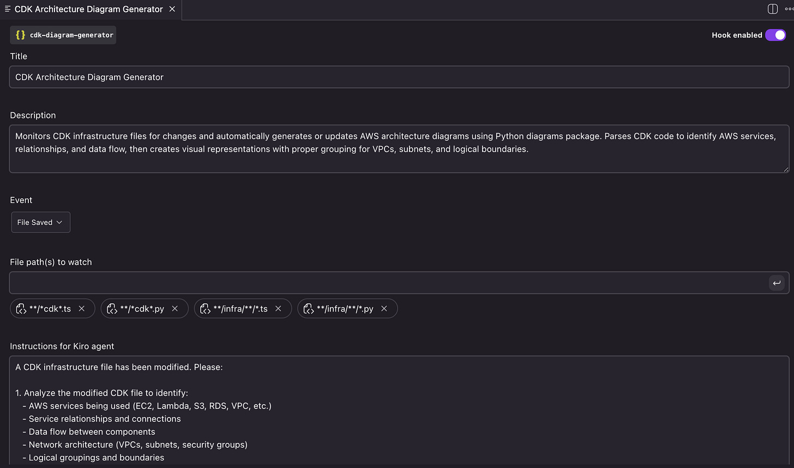The image size is (794, 468).
Task: Click the 'File path(s) to watch' label
Action: click(x=51, y=262)
